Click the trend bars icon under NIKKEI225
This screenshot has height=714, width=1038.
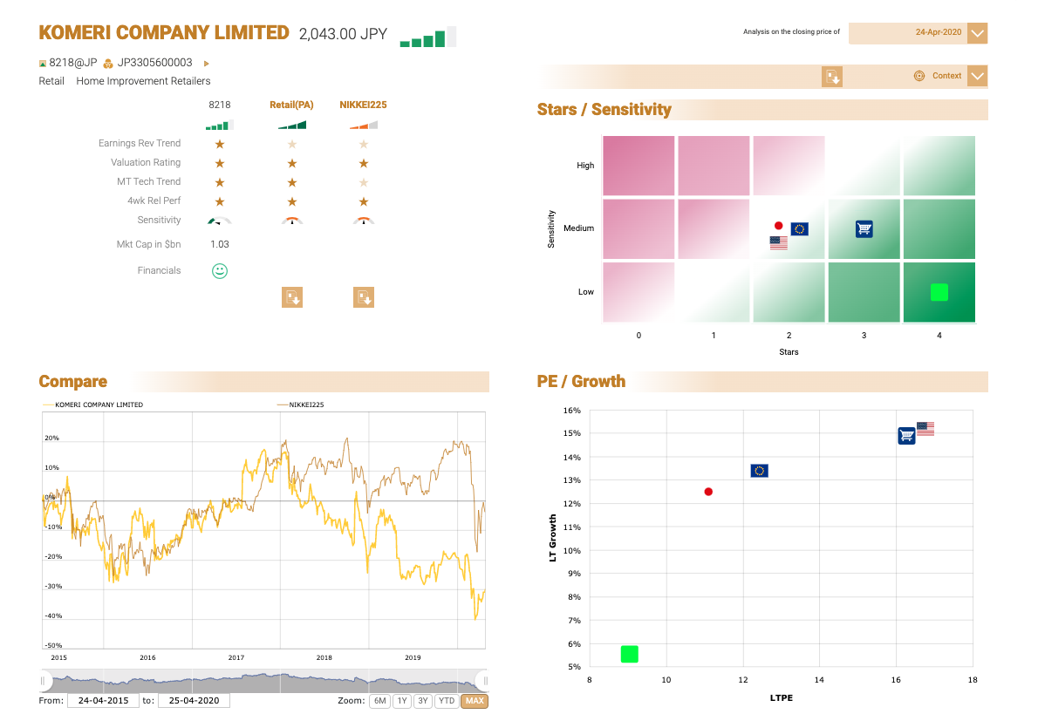364,125
